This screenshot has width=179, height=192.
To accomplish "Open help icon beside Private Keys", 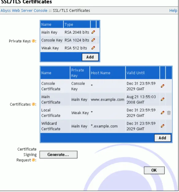I will 33,41.
